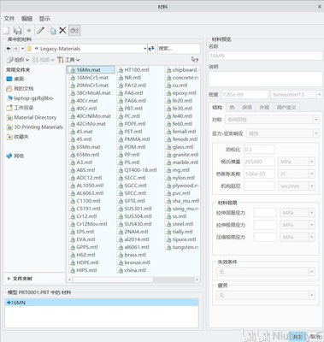
Task: Click the folder icon in path bar
Action: [30, 49]
